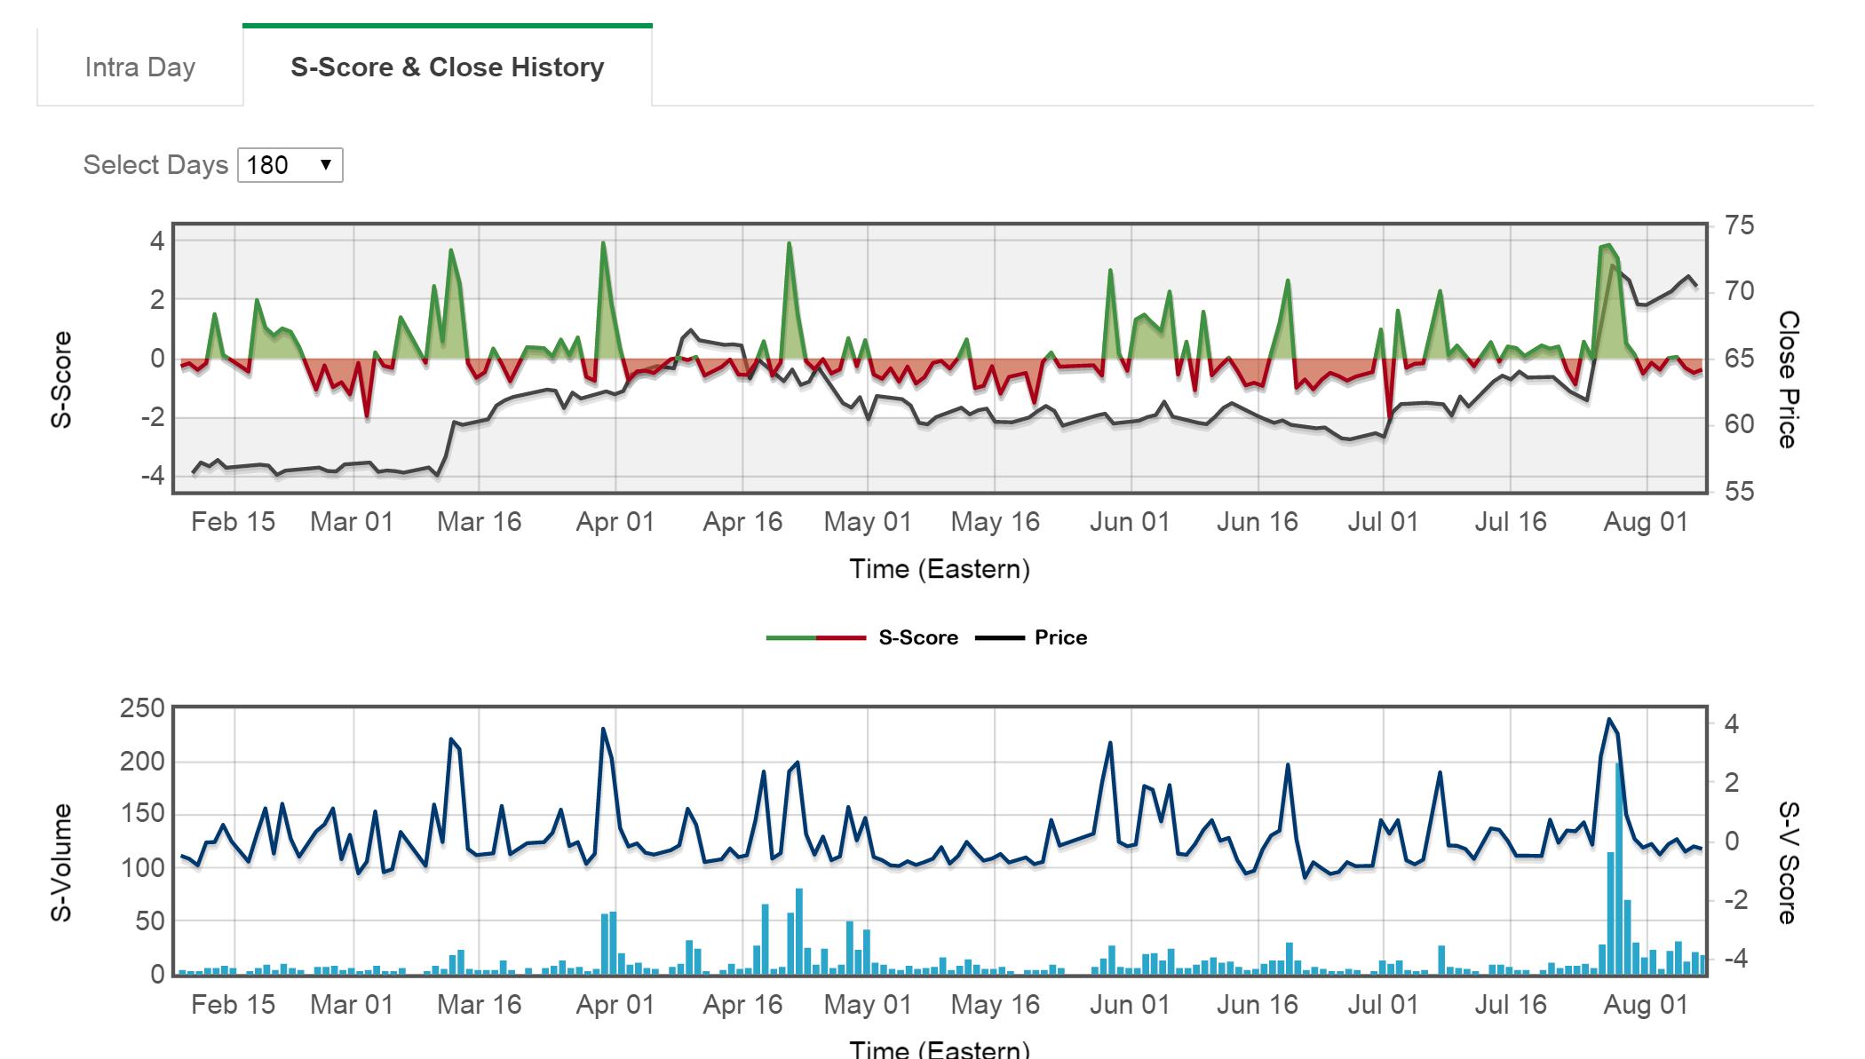Click "Mar 16" on the top chart axis
Image resolution: width=1865 pixels, height=1059 pixels.
pyautogui.click(x=480, y=522)
